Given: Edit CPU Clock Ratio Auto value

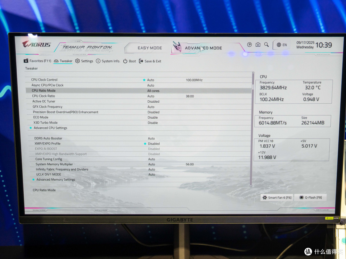Looking at the screenshot, I should (x=151, y=96).
